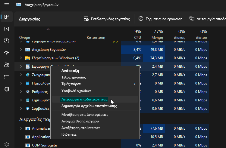Click the Λειτουργία αποδοτικότητας toolbar label
The width and height of the screenshot is (226, 148).
pos(211,19)
